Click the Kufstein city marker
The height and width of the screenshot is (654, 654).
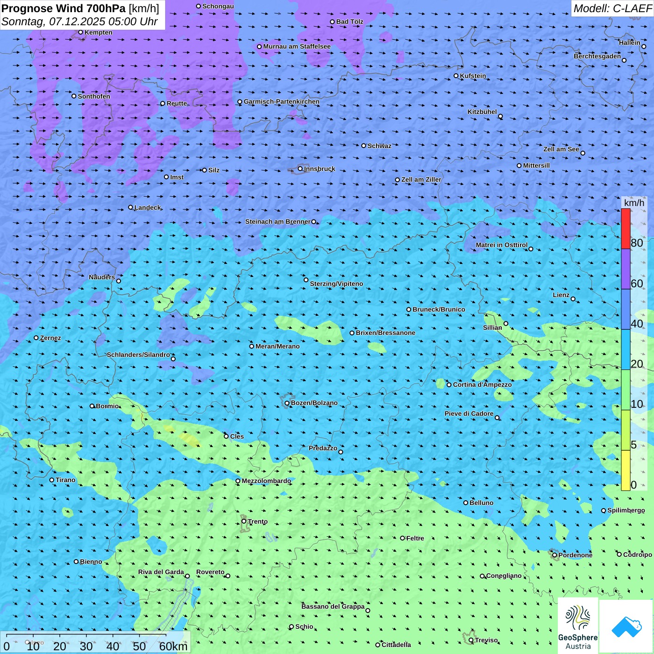456,76
